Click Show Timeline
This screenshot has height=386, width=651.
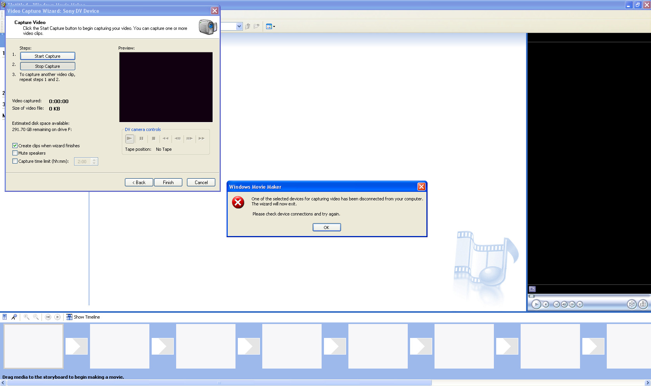click(x=83, y=317)
